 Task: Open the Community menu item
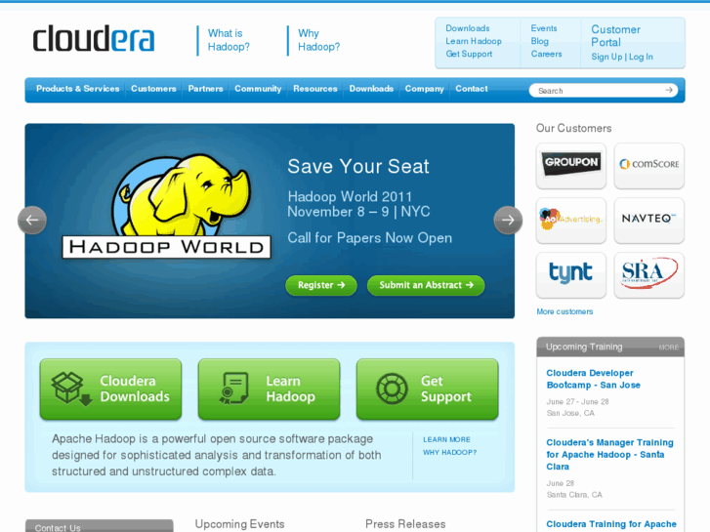[258, 89]
